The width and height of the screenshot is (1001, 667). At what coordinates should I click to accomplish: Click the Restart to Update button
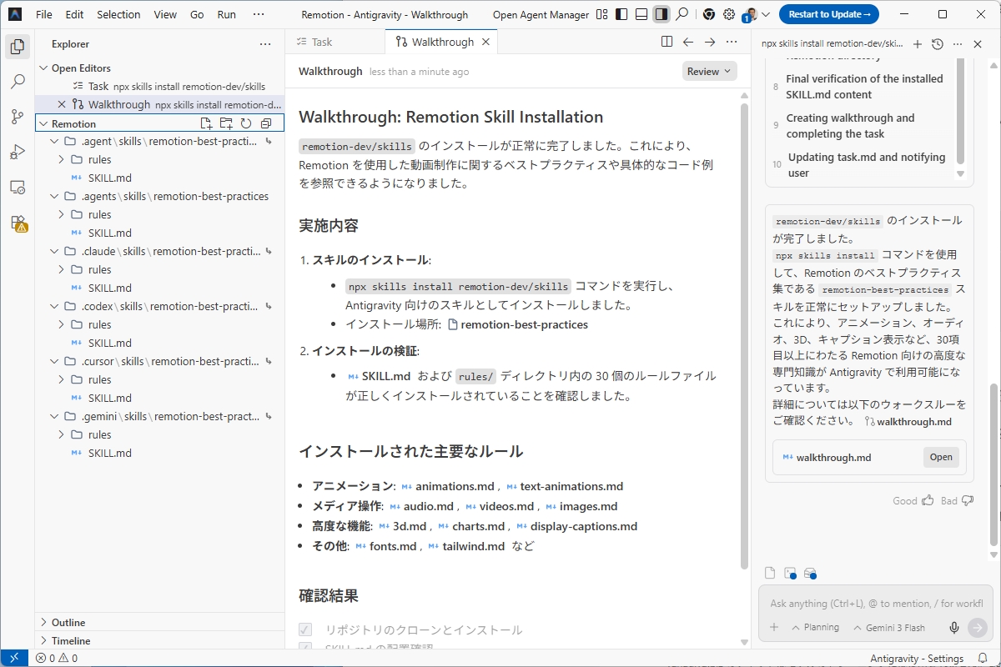[x=828, y=14]
